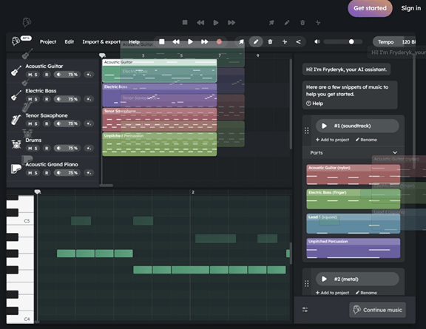Click the volume speaker icon beside slider

317,41
